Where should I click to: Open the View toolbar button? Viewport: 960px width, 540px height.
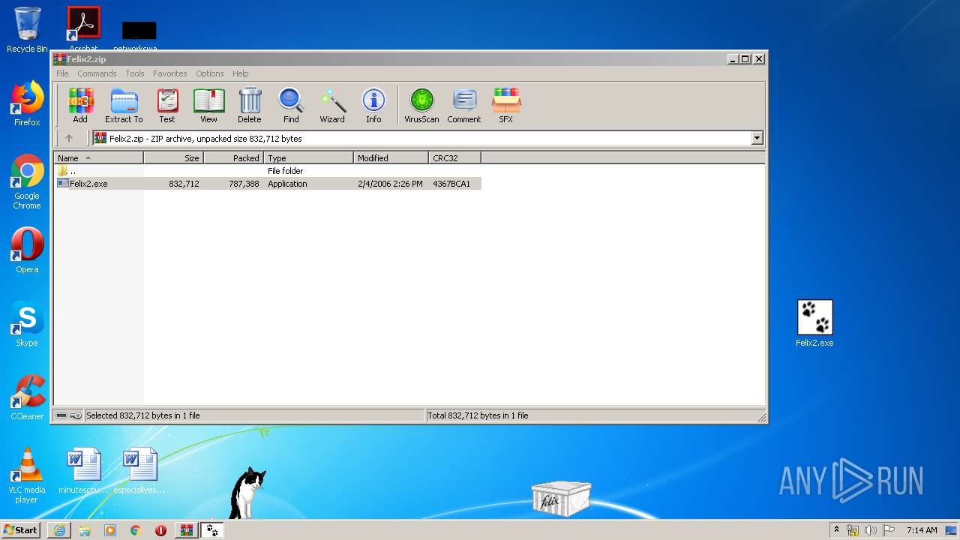coord(208,105)
